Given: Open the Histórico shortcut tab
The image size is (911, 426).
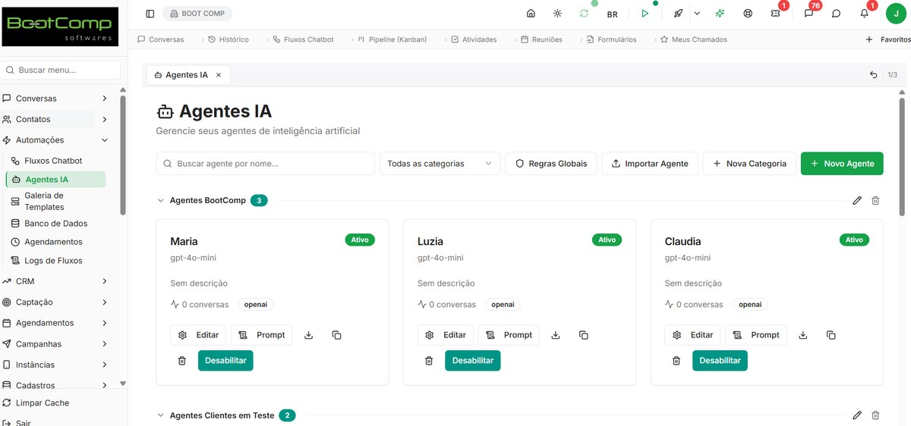Looking at the screenshot, I should click(228, 39).
